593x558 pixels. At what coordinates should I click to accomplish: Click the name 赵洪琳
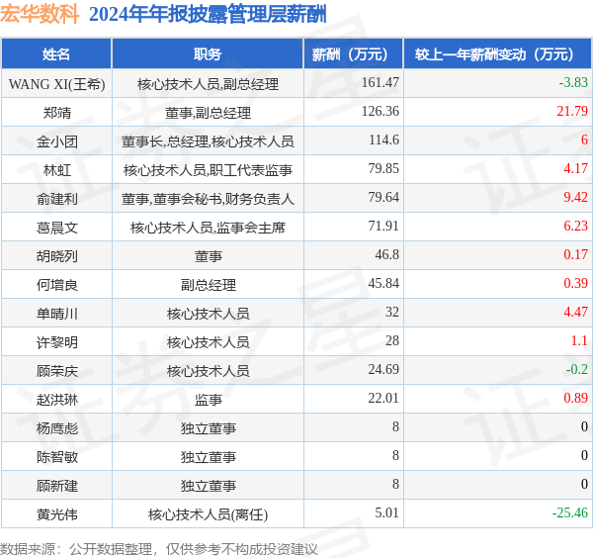click(56, 400)
